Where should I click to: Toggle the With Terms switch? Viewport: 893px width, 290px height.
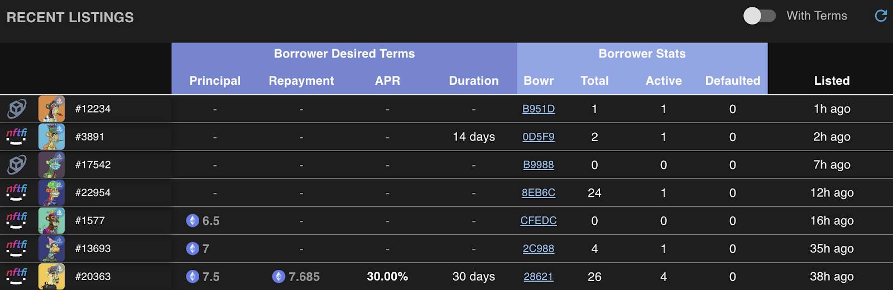[760, 16]
